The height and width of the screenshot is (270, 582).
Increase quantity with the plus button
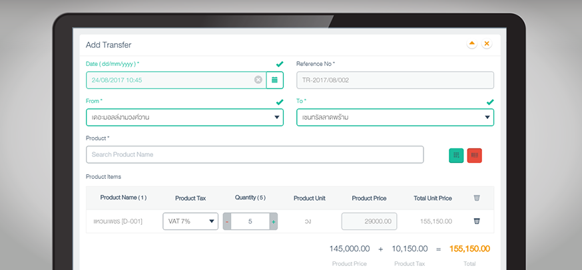[273, 221]
